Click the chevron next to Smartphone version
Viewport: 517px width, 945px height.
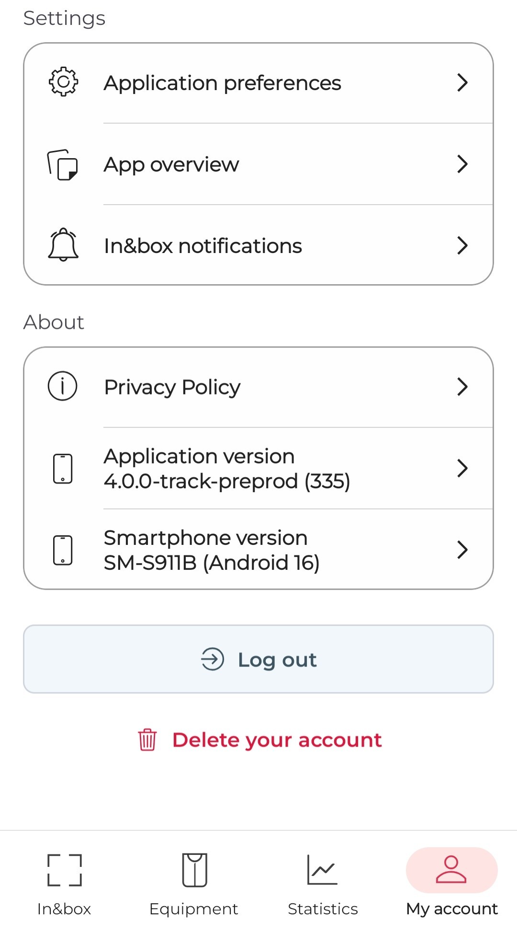point(462,550)
